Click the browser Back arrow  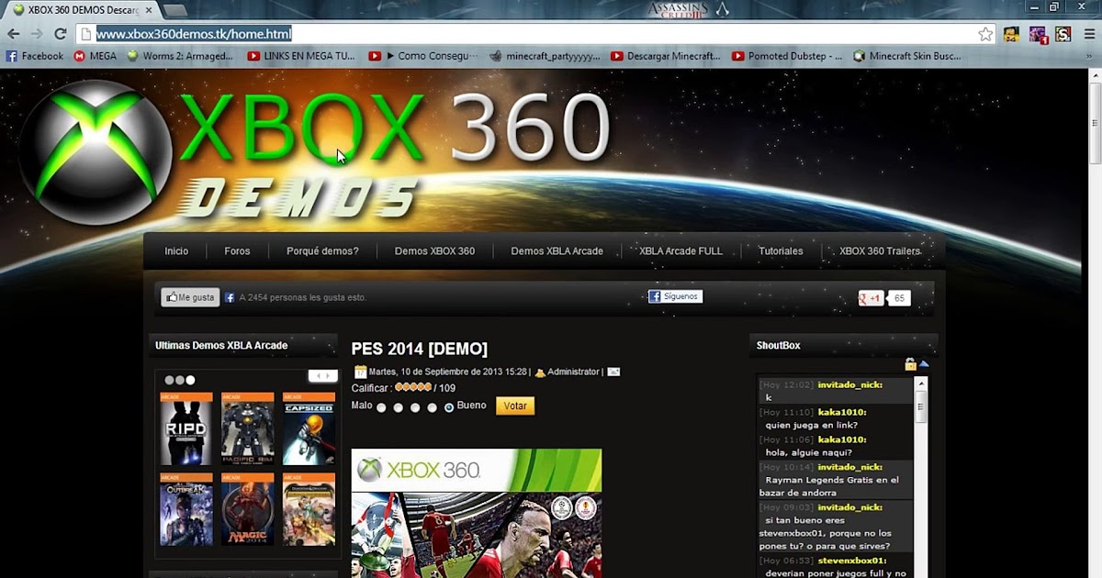coord(13,34)
